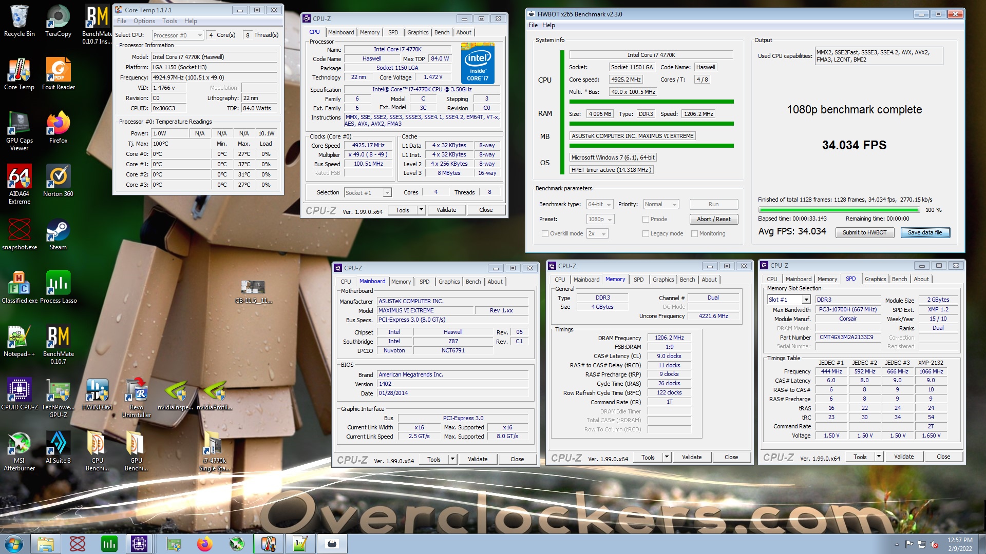
Task: Switch to Bench tab in top CPU-Z window
Action: pyautogui.click(x=442, y=32)
